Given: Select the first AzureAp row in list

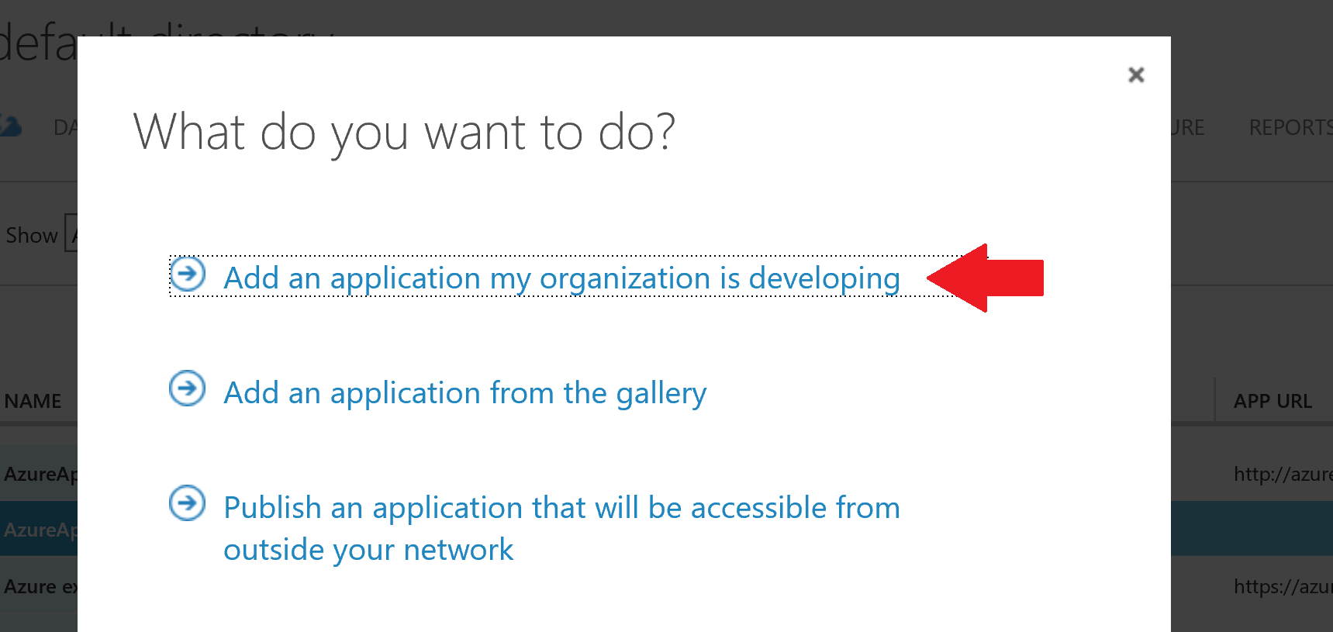Looking at the screenshot, I should point(39,474).
